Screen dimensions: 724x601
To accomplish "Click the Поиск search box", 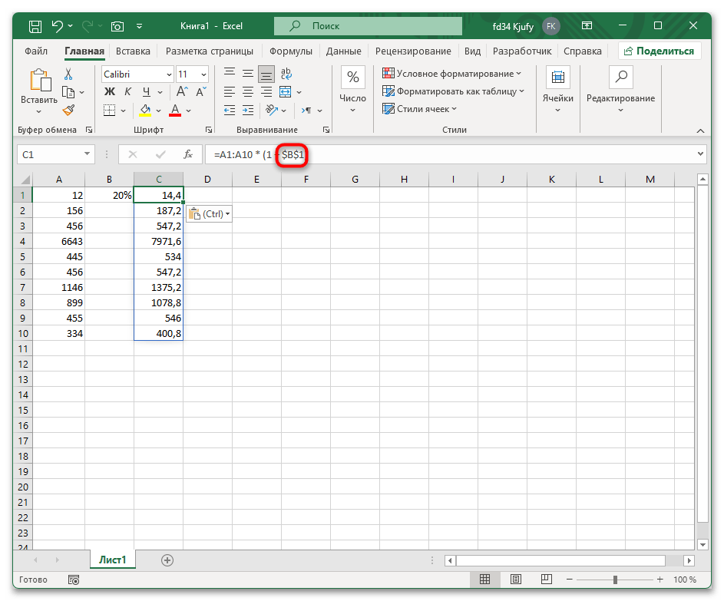I will pos(368,26).
